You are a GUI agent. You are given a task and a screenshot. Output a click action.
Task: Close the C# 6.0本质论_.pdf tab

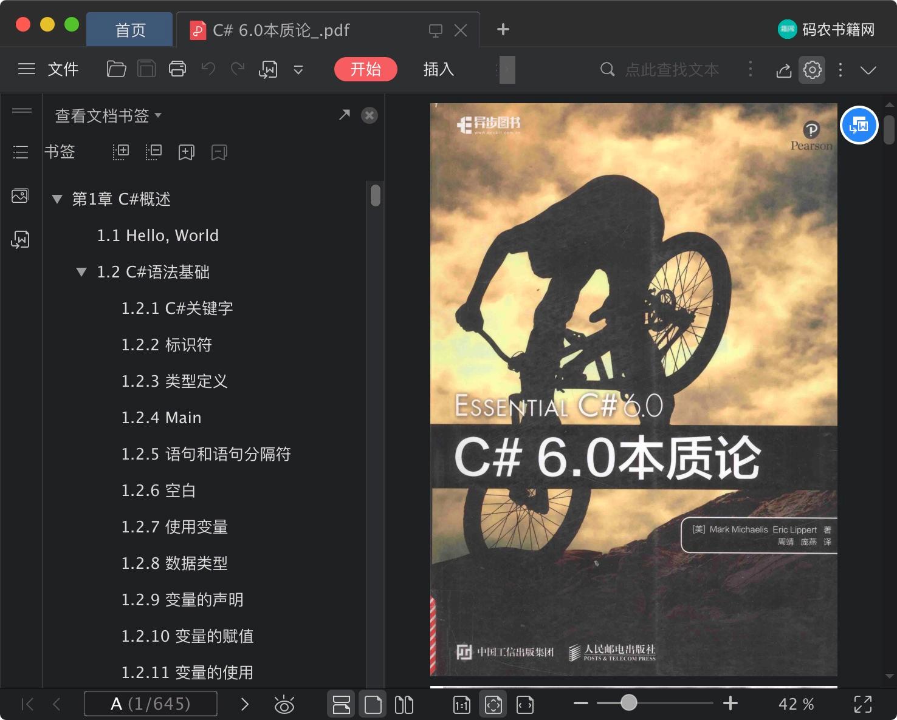pyautogui.click(x=461, y=30)
